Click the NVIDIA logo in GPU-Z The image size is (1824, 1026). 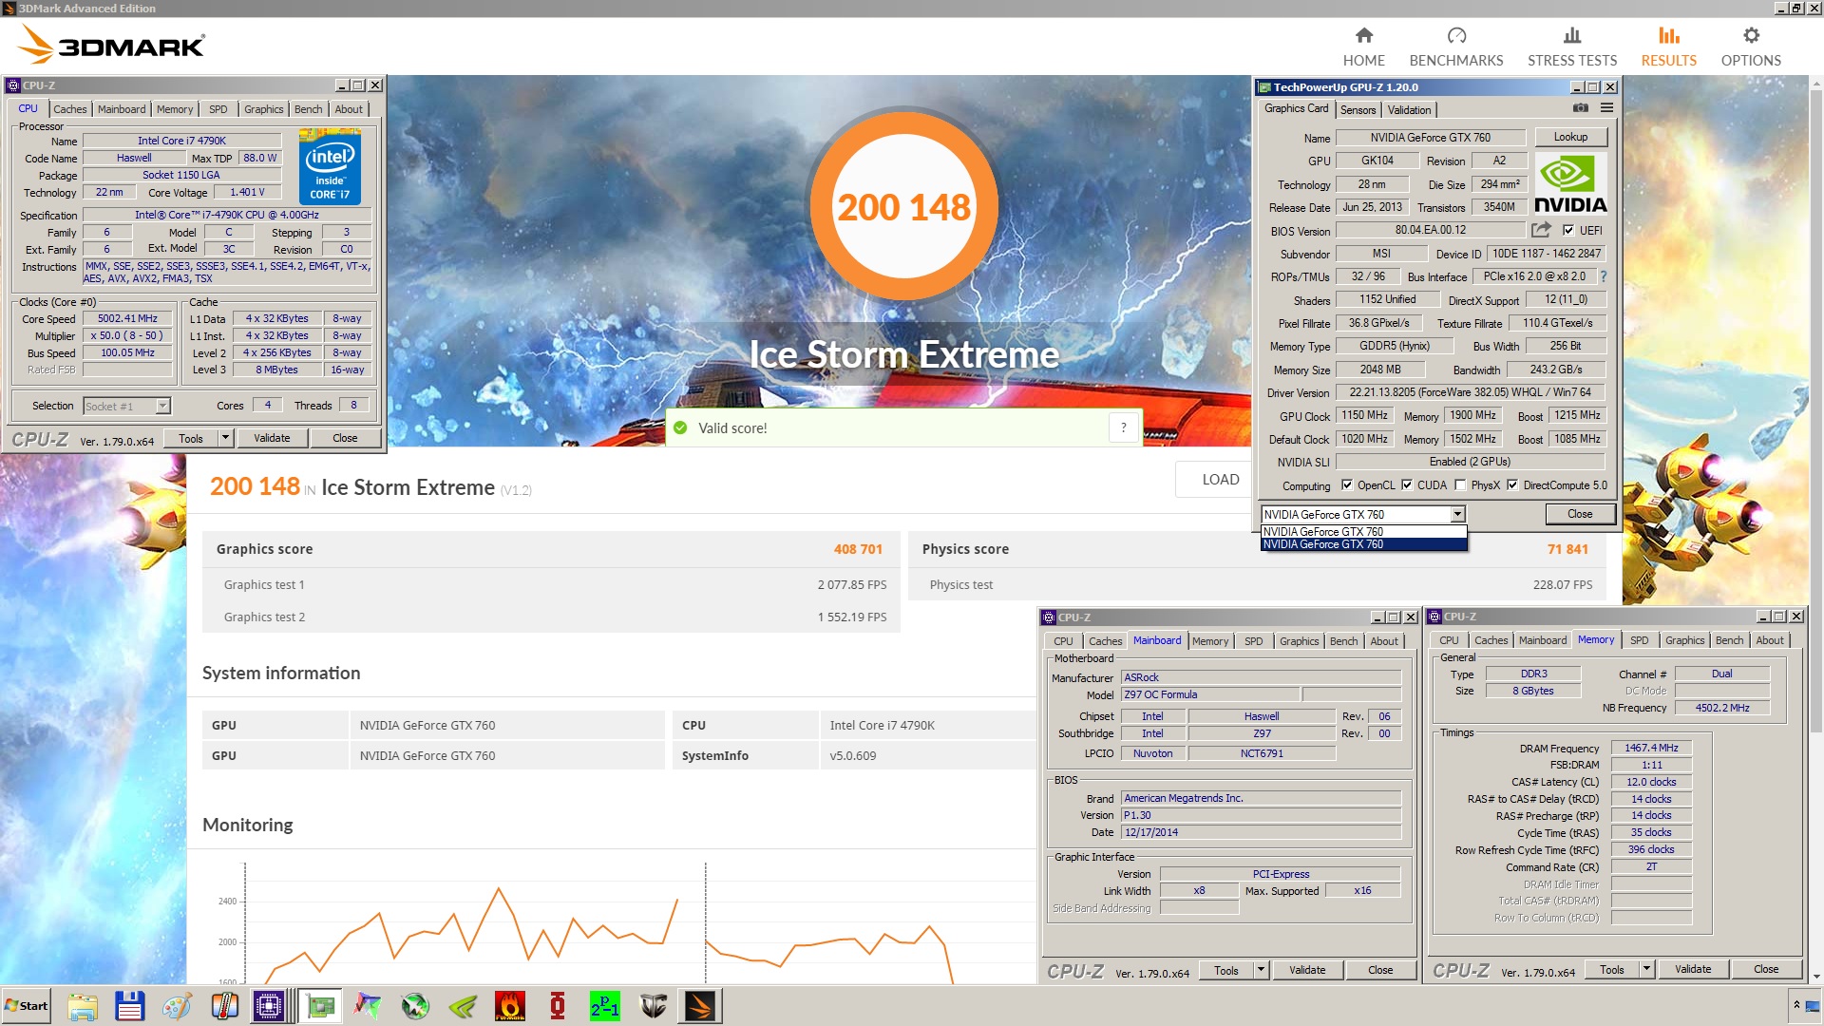point(1570,183)
